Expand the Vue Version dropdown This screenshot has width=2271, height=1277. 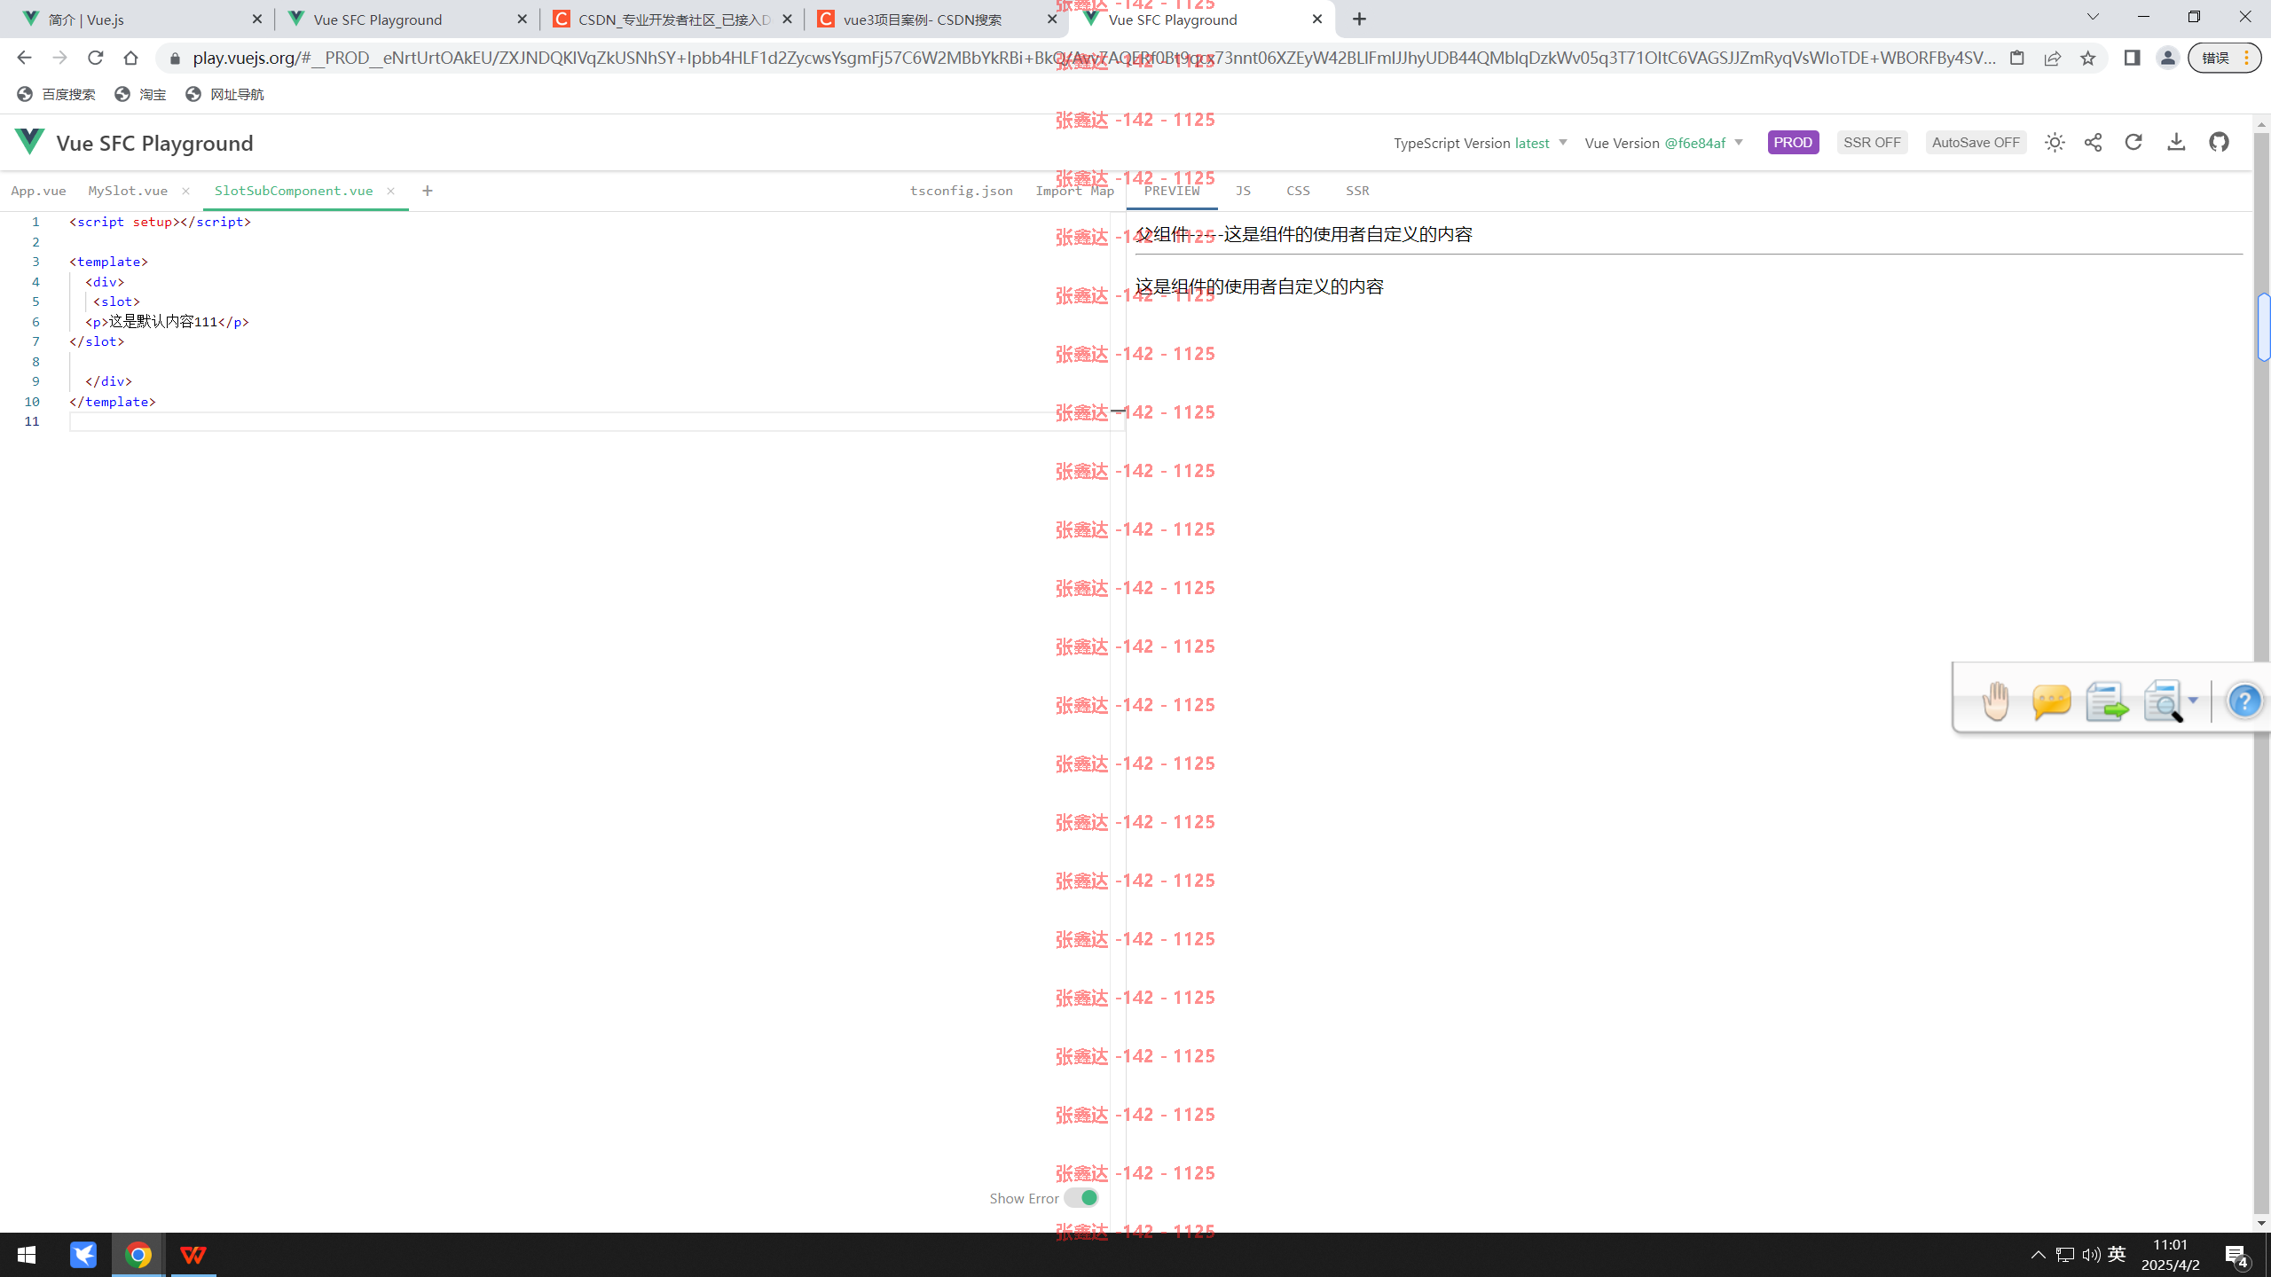tap(1663, 143)
